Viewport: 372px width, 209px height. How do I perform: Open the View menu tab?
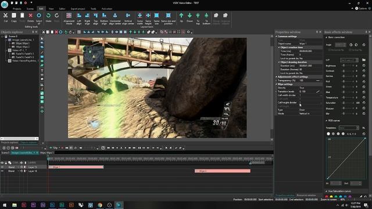click(51, 9)
